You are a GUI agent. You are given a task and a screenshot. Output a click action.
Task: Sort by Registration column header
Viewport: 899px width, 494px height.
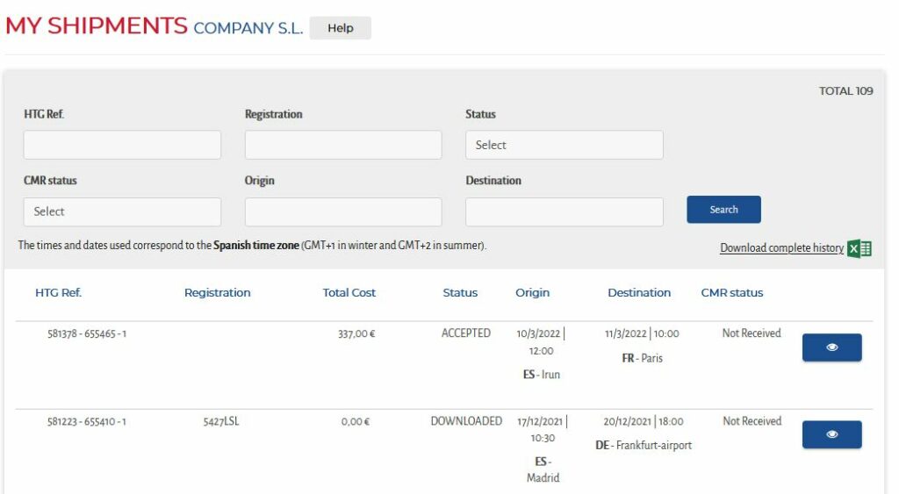click(x=218, y=292)
